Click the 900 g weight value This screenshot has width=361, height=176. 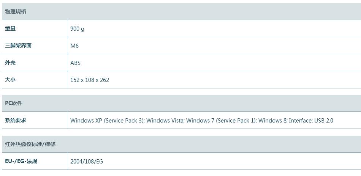78,29
